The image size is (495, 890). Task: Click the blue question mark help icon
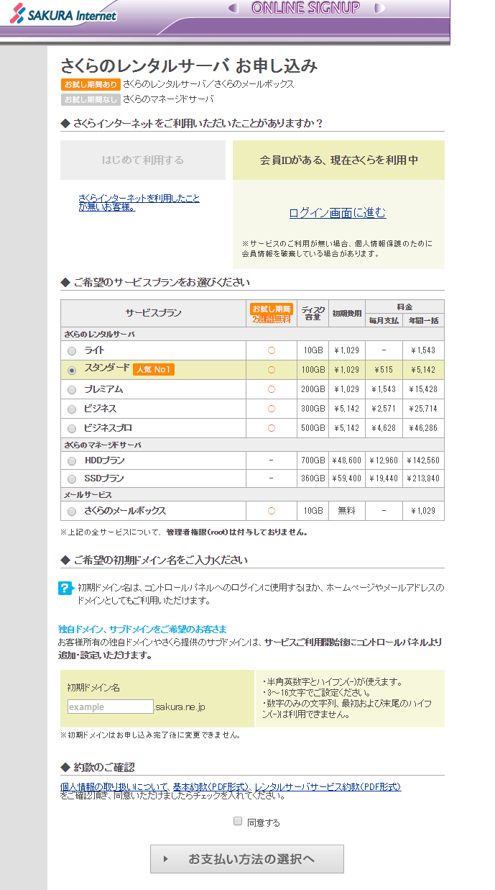click(x=65, y=589)
